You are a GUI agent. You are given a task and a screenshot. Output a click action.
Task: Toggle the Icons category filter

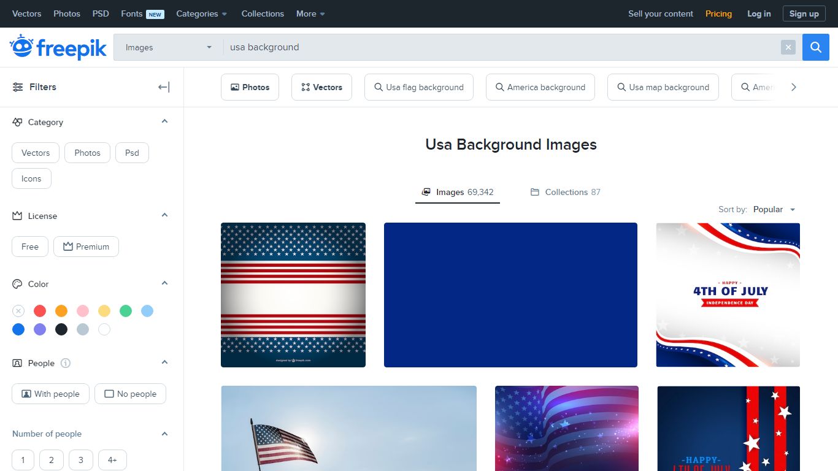31,178
